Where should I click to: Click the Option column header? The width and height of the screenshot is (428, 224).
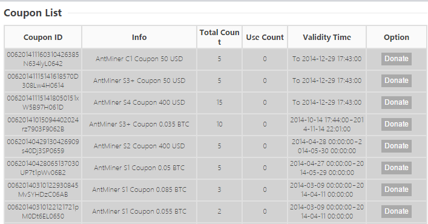coord(397,37)
